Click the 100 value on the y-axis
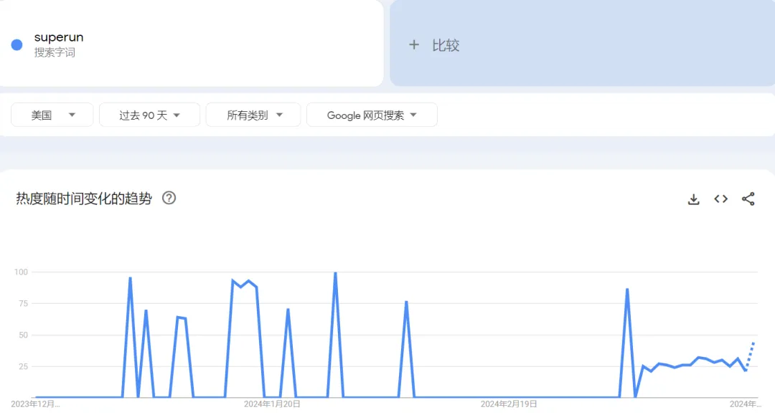775x415 pixels. pos(20,272)
